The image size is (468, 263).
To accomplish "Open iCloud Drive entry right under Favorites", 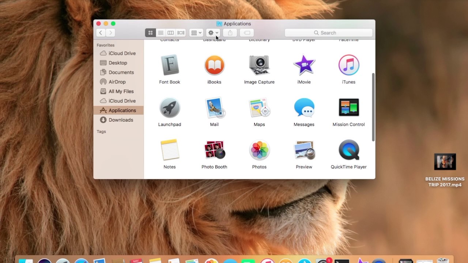I will [x=118, y=53].
